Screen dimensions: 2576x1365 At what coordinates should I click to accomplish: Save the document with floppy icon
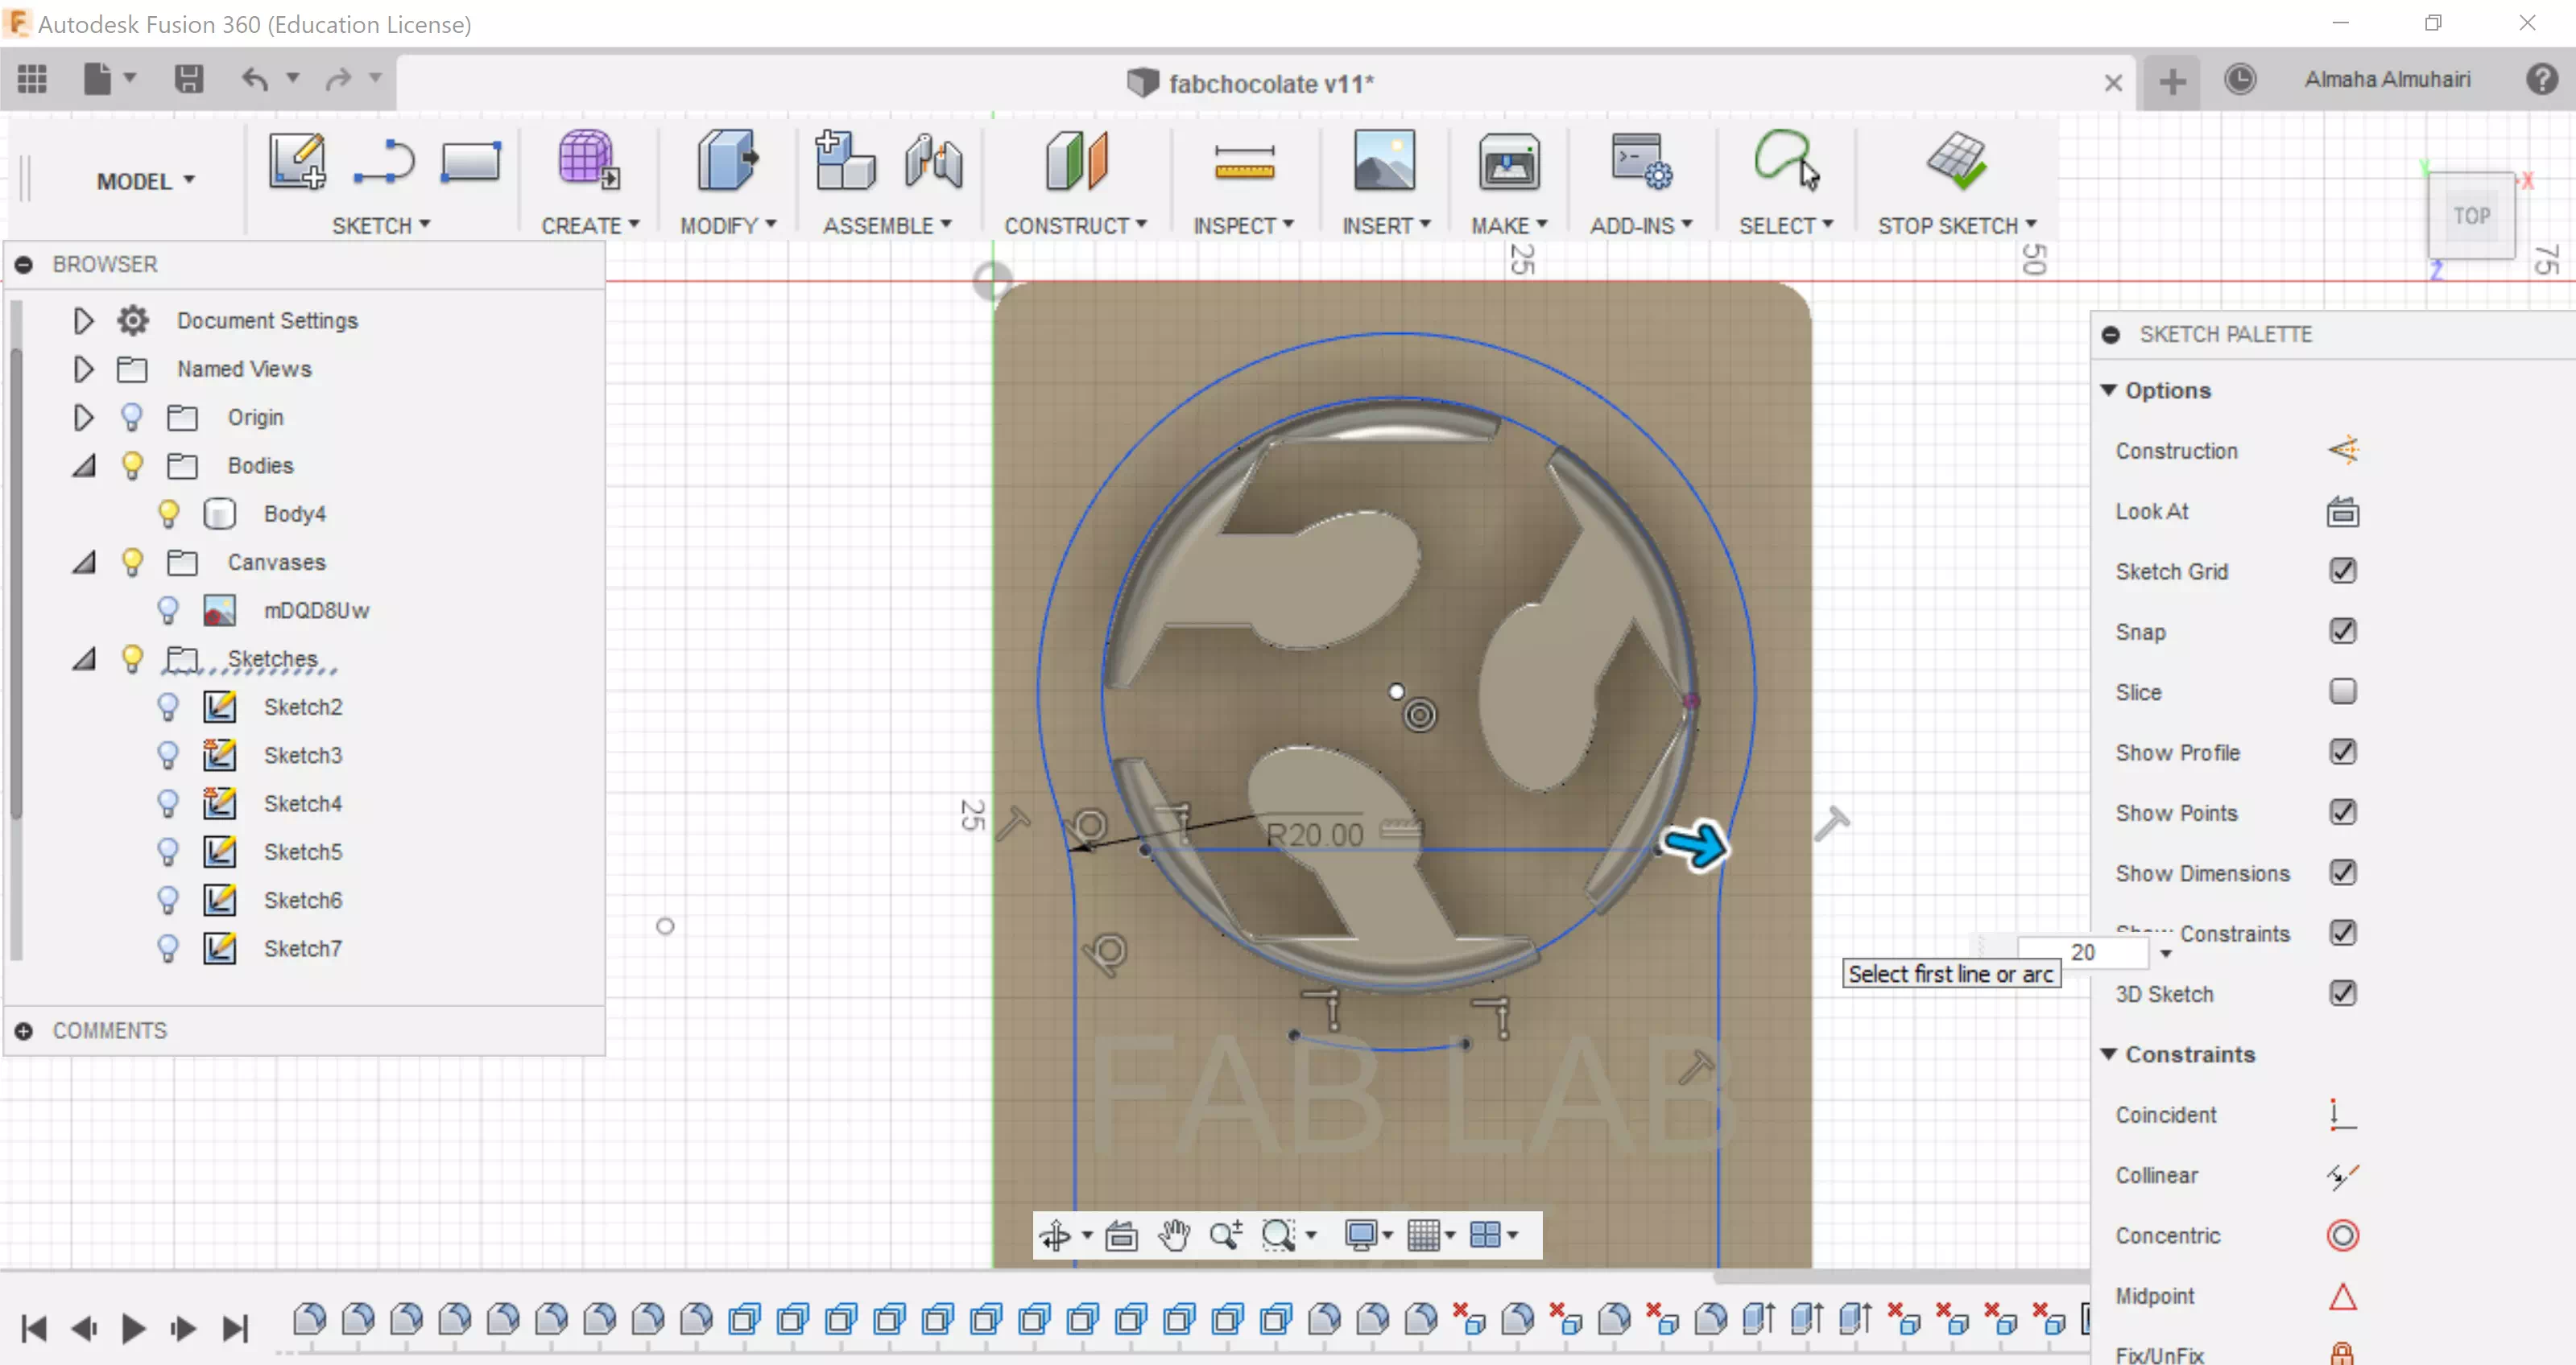pyautogui.click(x=188, y=78)
